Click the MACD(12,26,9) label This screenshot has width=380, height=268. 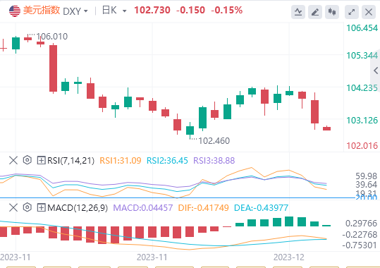(78, 208)
